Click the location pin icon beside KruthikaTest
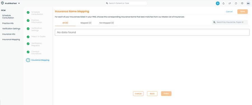The image size is (252, 105). tap(3, 3)
